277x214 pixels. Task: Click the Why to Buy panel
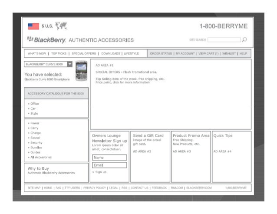pyautogui.click(x=56, y=173)
